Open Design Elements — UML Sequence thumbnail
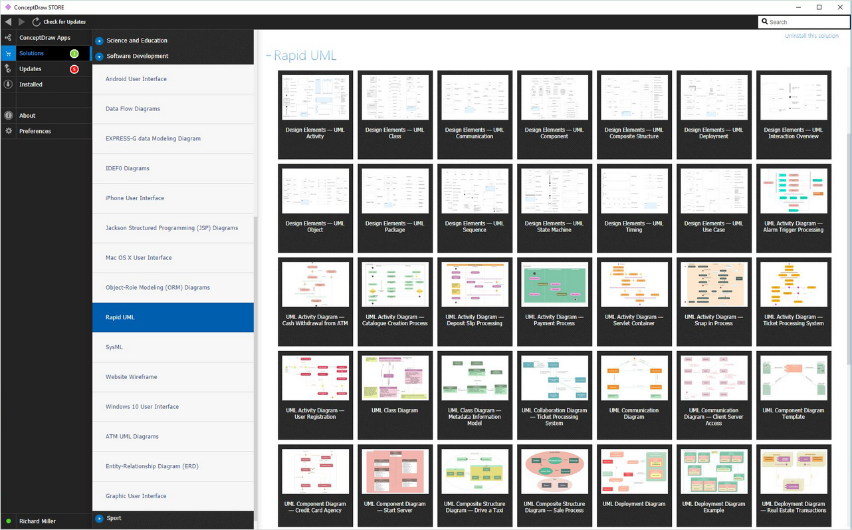Screen dimensions: 852x530 475,192
